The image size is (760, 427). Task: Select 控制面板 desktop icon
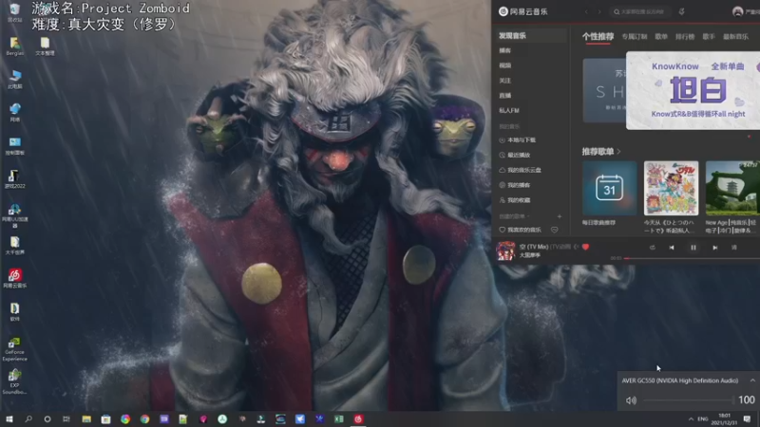pos(15,146)
